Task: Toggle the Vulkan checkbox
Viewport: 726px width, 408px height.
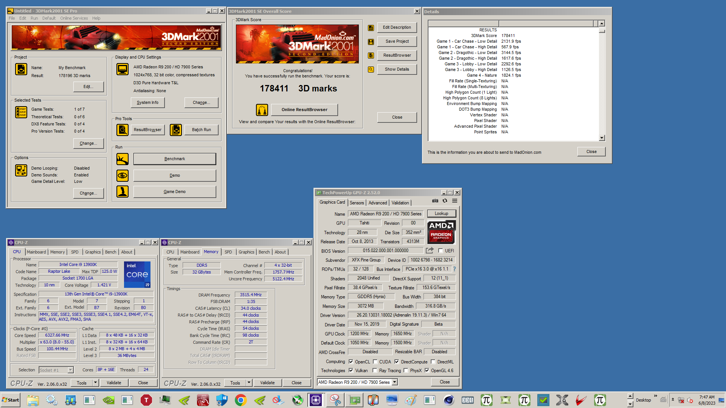Action: (x=351, y=370)
